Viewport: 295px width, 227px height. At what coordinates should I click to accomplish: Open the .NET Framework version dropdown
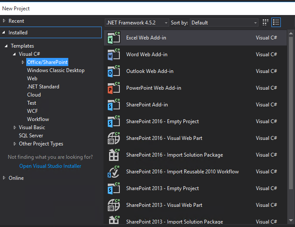pos(137,22)
